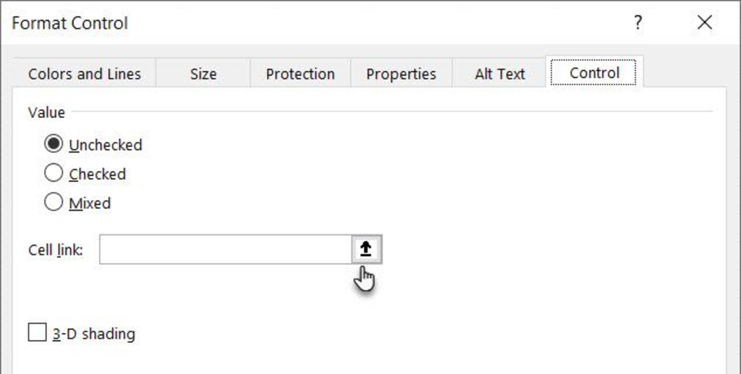Go to the Protection tab
Screen dimensions: 741x374
coord(300,74)
